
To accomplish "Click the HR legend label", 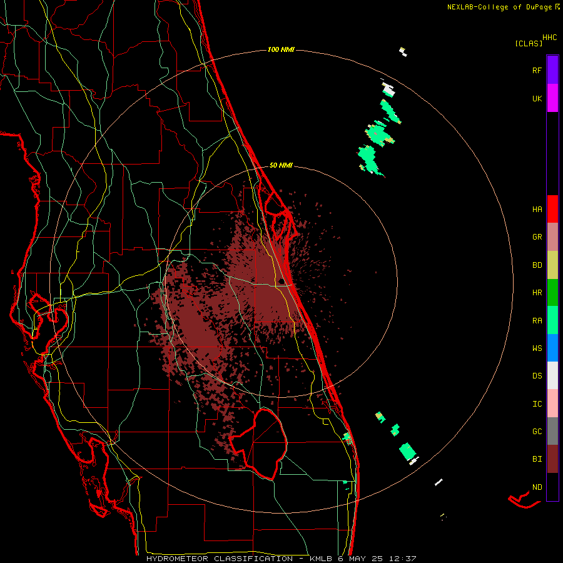I will (537, 293).
